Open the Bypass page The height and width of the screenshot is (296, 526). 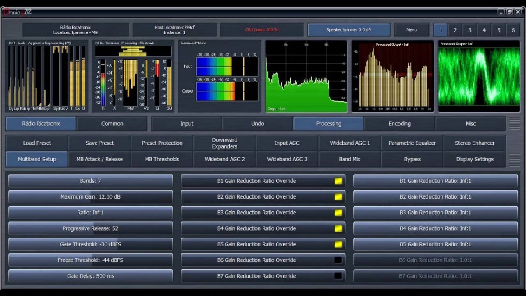[x=412, y=159]
